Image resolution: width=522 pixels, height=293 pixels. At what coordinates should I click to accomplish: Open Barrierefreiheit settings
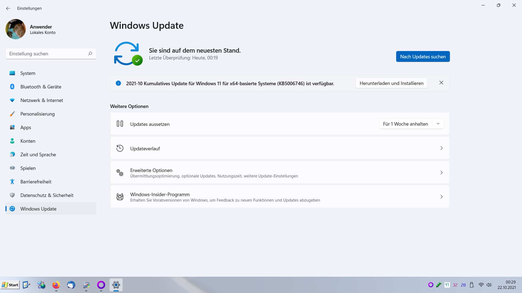click(x=51, y=181)
